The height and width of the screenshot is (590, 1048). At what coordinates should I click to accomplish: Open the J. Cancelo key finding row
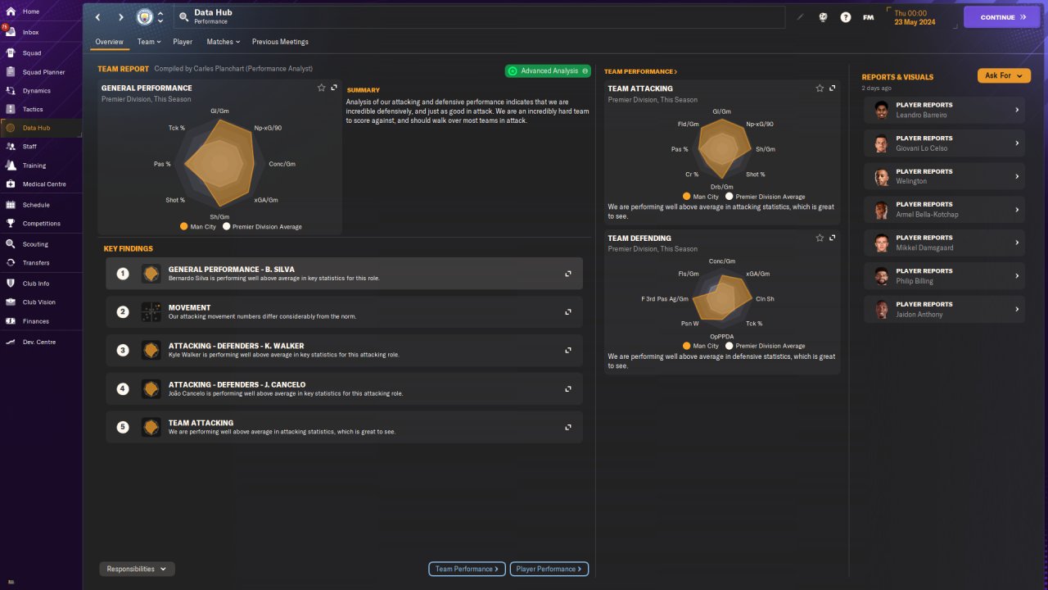(x=344, y=388)
